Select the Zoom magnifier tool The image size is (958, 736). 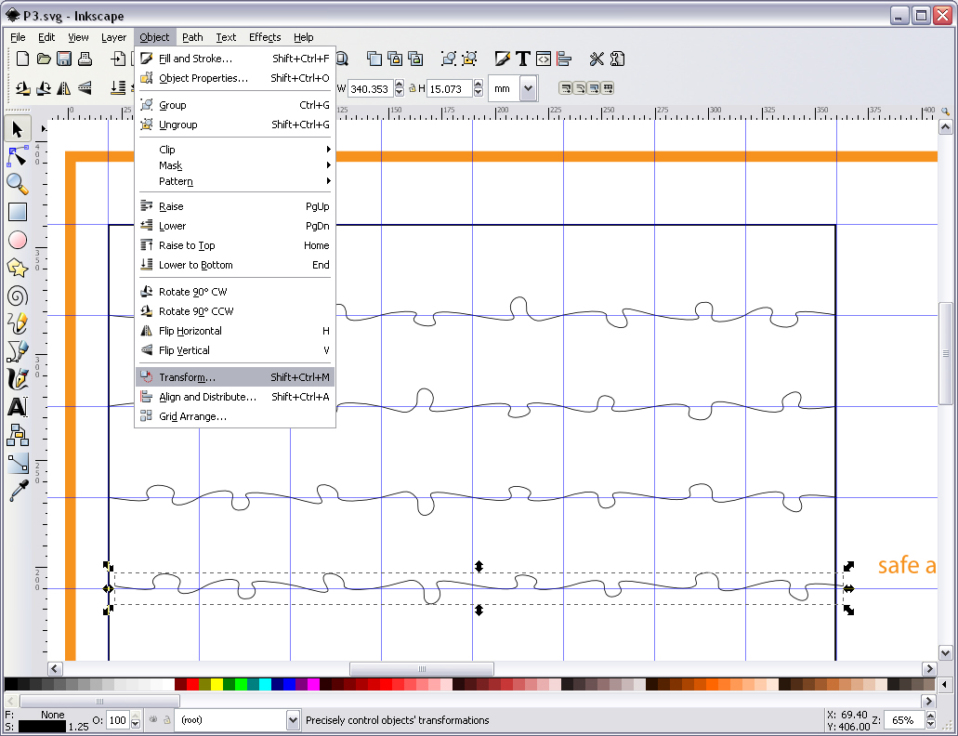18,184
